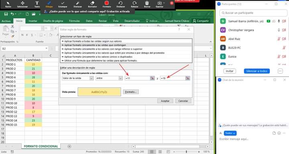The width and height of the screenshot is (289, 154).
Task: Choose the Texto annotation tool
Action: tap(37, 4)
